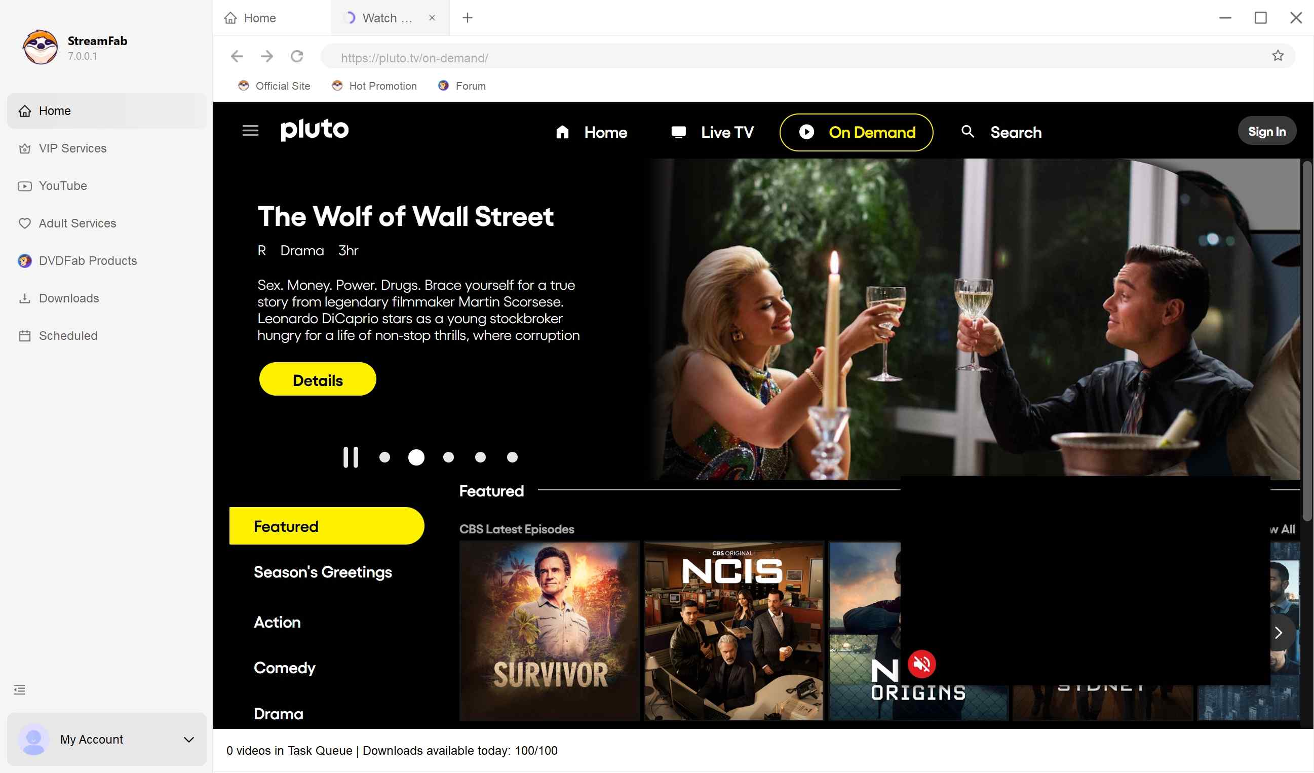
Task: Jump to the fourth carousel slide dot
Action: coord(480,457)
